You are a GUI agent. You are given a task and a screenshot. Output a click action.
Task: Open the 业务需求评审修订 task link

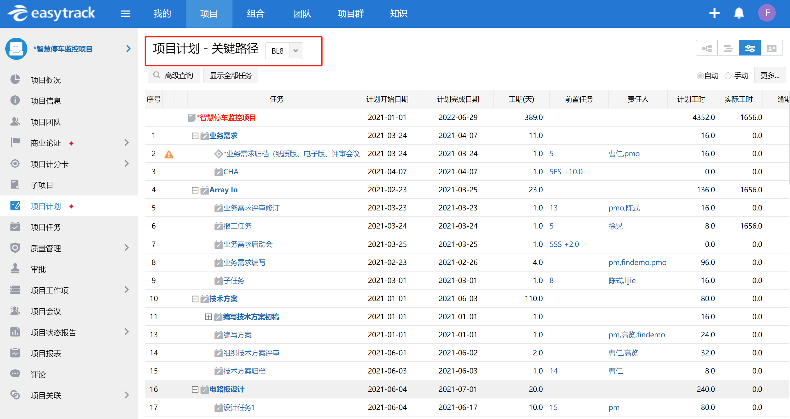click(251, 208)
